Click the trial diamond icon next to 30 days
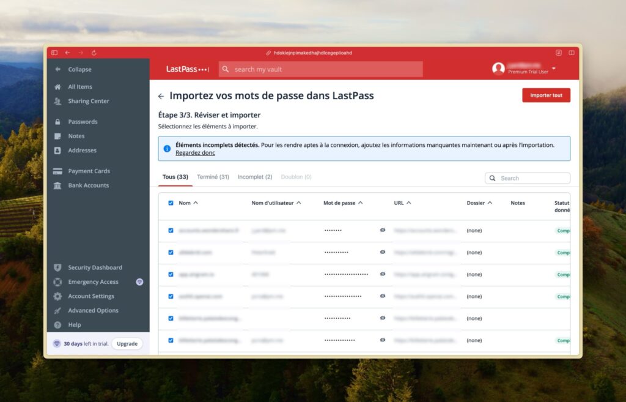 57,344
